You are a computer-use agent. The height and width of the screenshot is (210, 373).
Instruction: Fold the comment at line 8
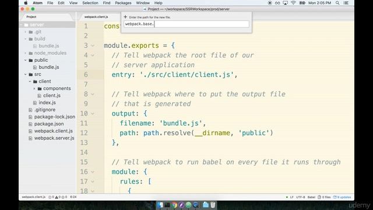tap(93, 94)
